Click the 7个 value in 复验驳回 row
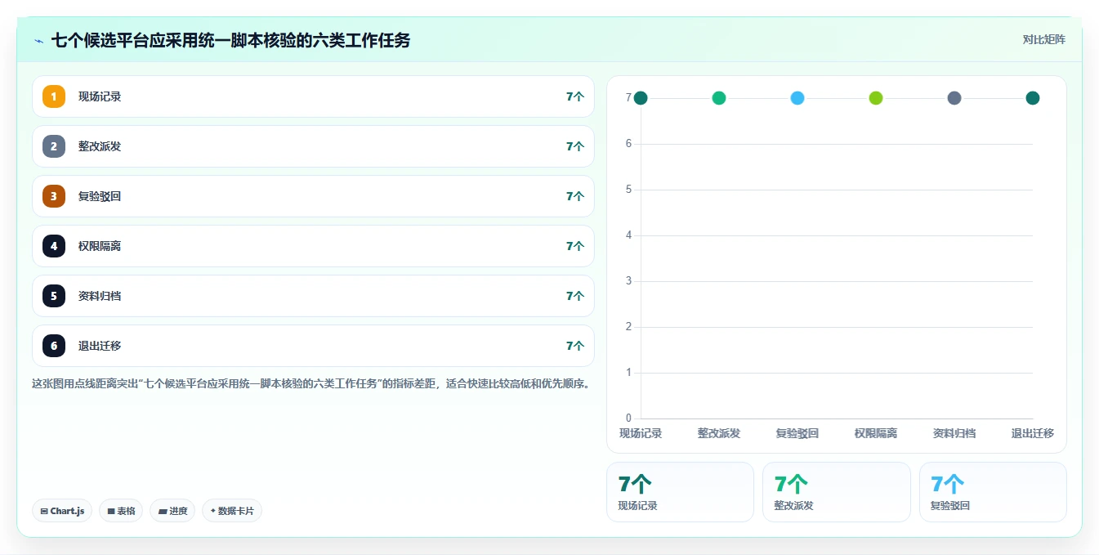The image size is (1099, 555). click(x=575, y=196)
